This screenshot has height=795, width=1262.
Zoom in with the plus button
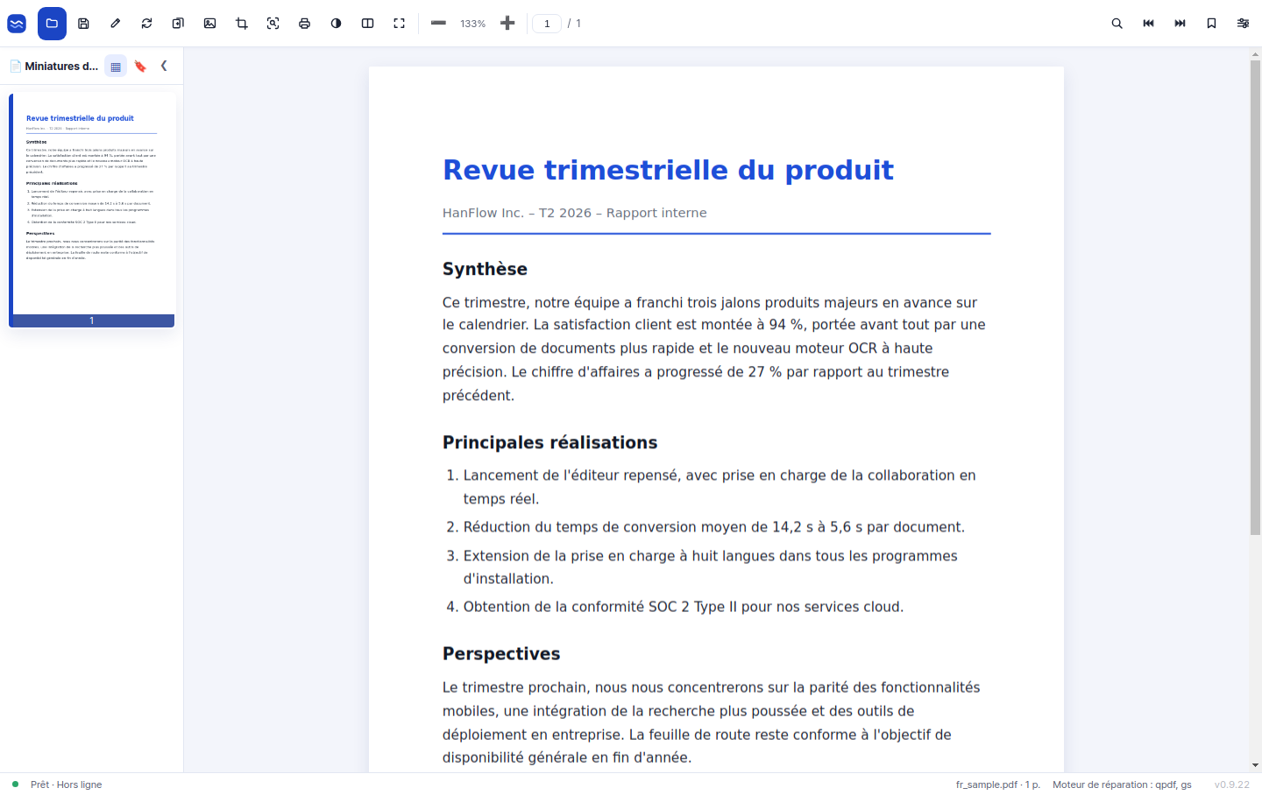click(x=507, y=24)
